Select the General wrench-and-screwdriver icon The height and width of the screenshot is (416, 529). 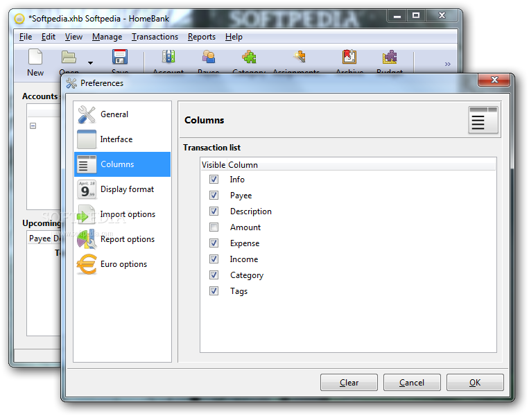click(x=87, y=114)
